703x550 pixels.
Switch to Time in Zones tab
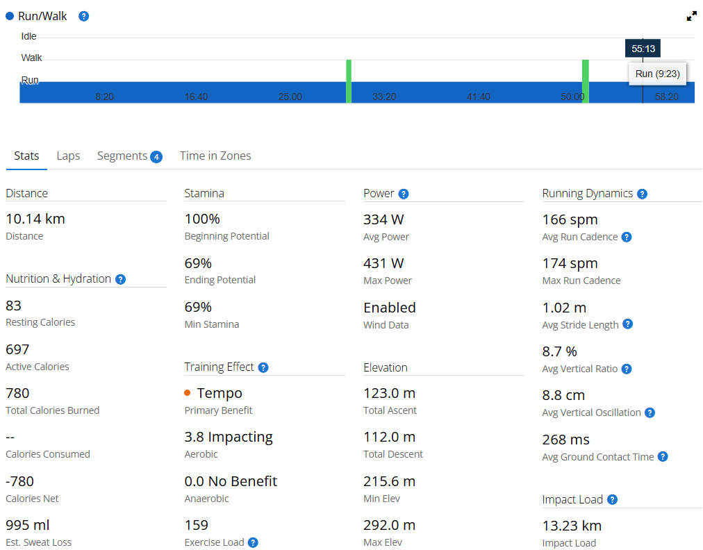[x=215, y=156]
